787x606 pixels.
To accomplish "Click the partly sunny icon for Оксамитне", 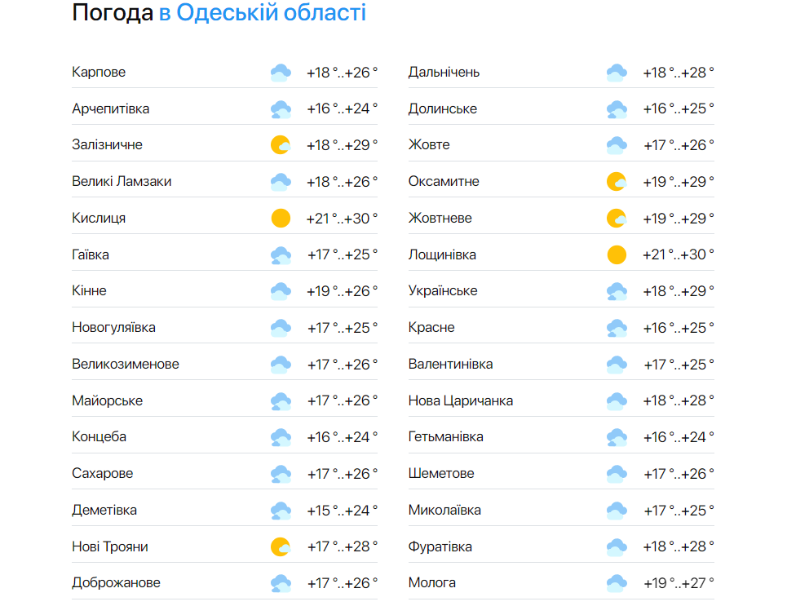I will coord(617,180).
